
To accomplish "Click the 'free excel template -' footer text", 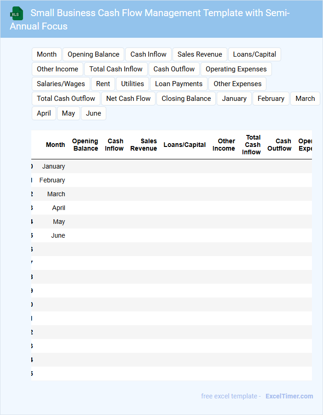I will (x=231, y=396).
